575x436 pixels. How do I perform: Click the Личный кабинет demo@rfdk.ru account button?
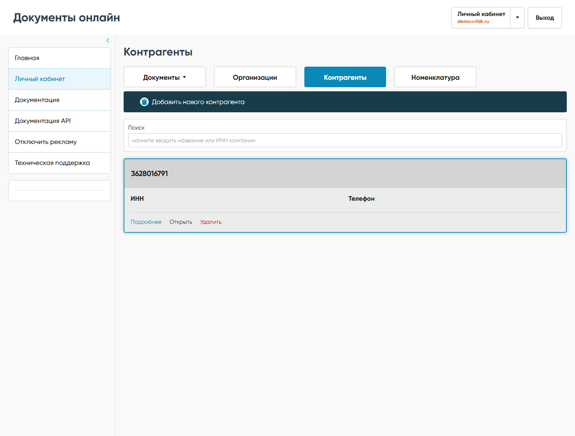click(481, 18)
